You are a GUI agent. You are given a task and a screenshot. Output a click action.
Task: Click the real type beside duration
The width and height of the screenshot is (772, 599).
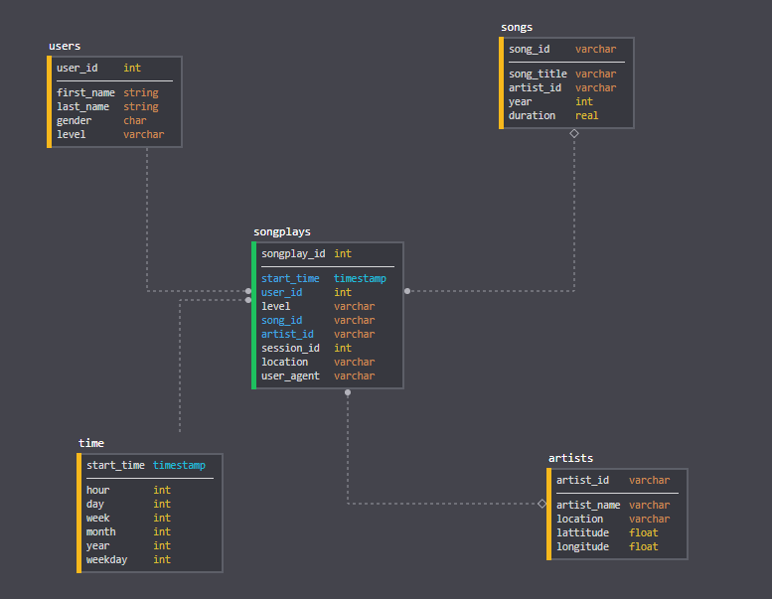(x=587, y=115)
